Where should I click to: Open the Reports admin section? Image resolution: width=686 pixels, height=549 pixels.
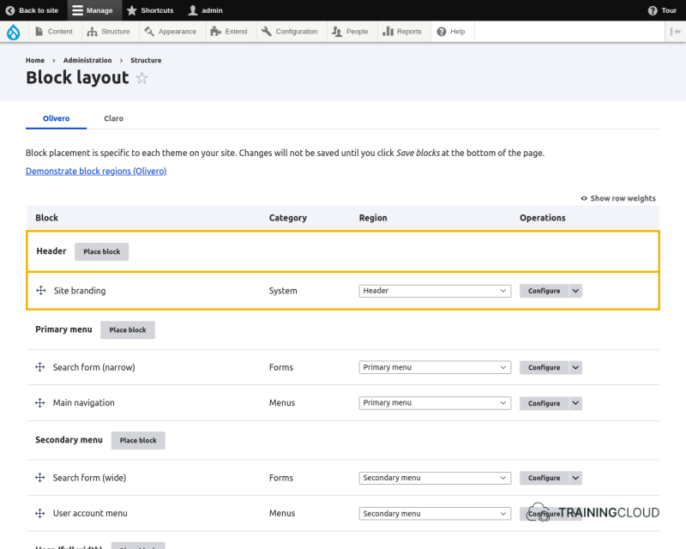pos(402,32)
